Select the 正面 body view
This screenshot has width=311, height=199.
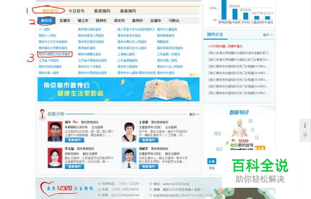tap(212, 161)
